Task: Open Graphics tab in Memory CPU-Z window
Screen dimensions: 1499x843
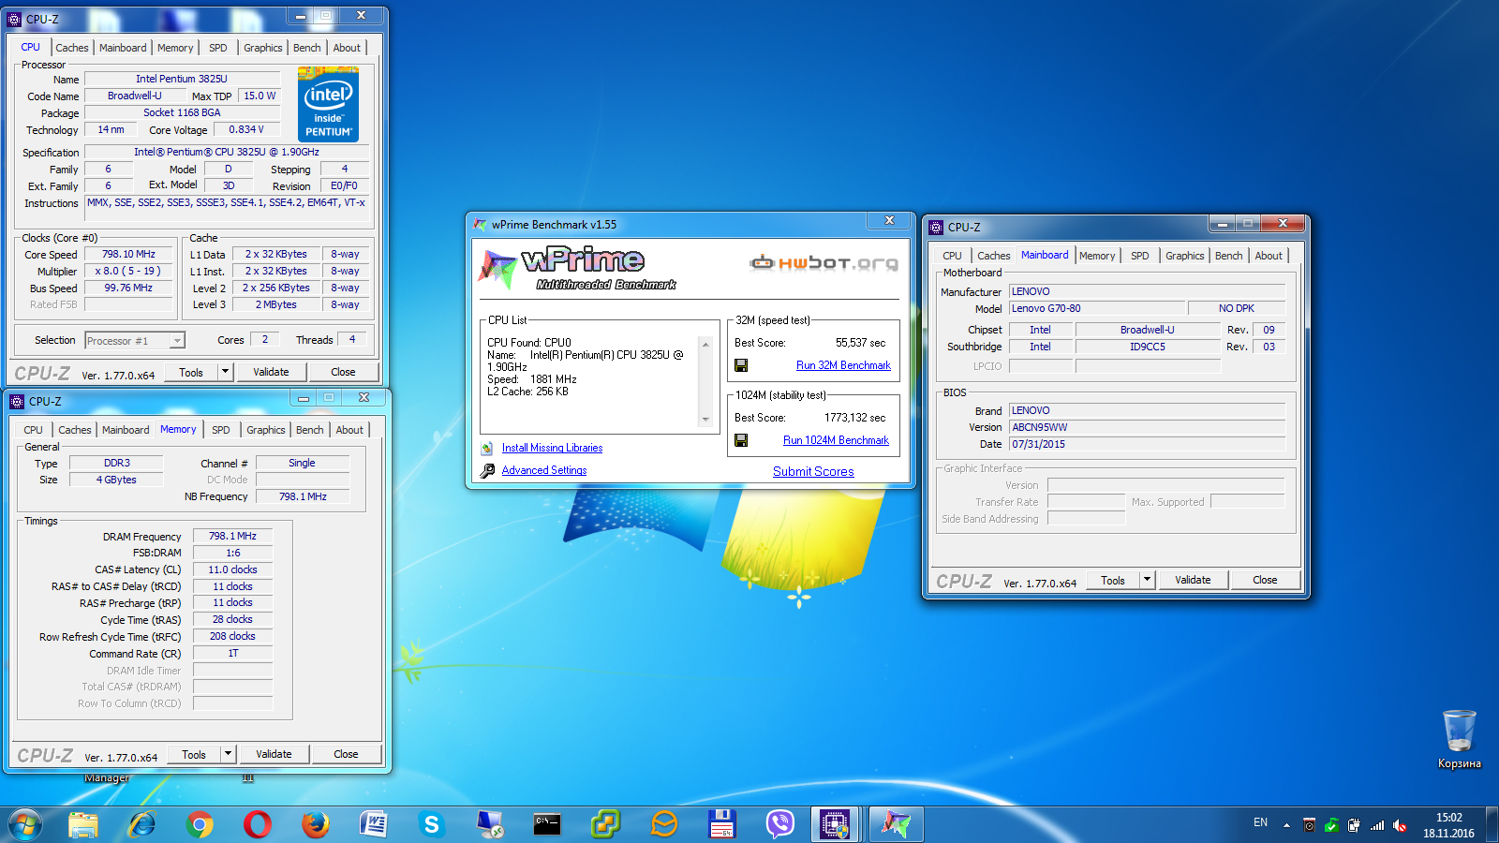Action: coord(266,430)
